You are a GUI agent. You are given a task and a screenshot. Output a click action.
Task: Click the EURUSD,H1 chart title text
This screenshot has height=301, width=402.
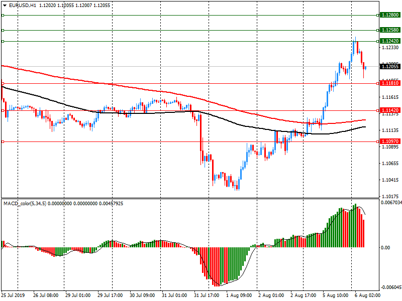(22, 6)
